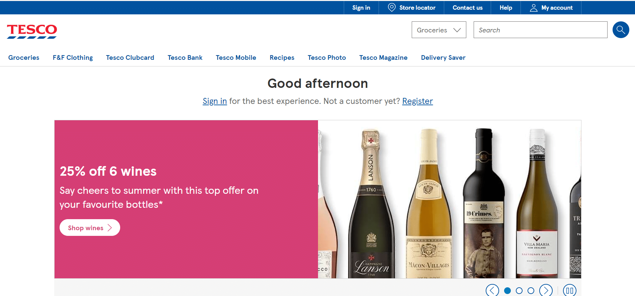Click the '25% off 6 wines' heading
The image size is (635, 296).
pyautogui.click(x=108, y=171)
